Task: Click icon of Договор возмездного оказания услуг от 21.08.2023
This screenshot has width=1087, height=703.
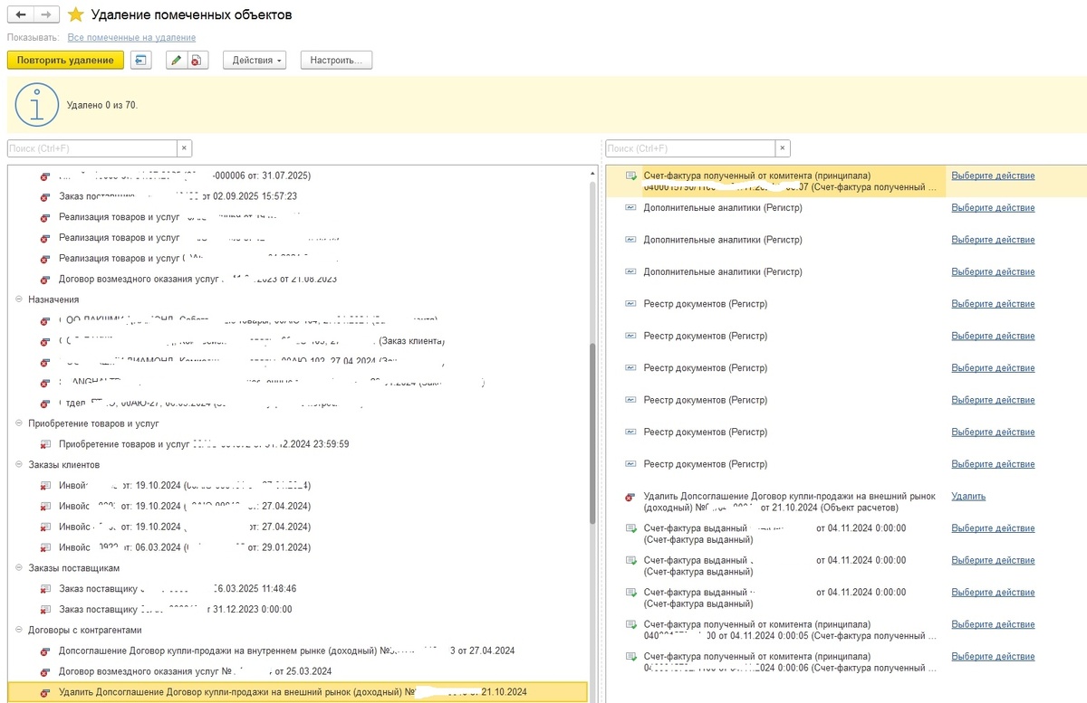Action: (45, 280)
